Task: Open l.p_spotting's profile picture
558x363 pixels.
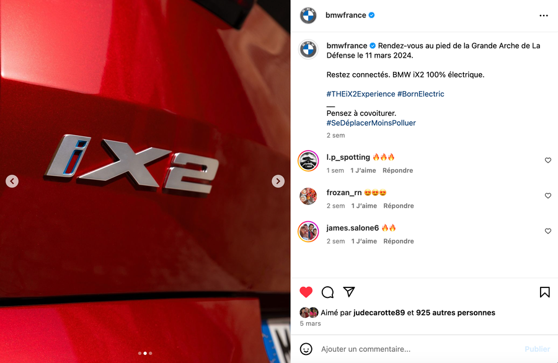Action: 308,160
